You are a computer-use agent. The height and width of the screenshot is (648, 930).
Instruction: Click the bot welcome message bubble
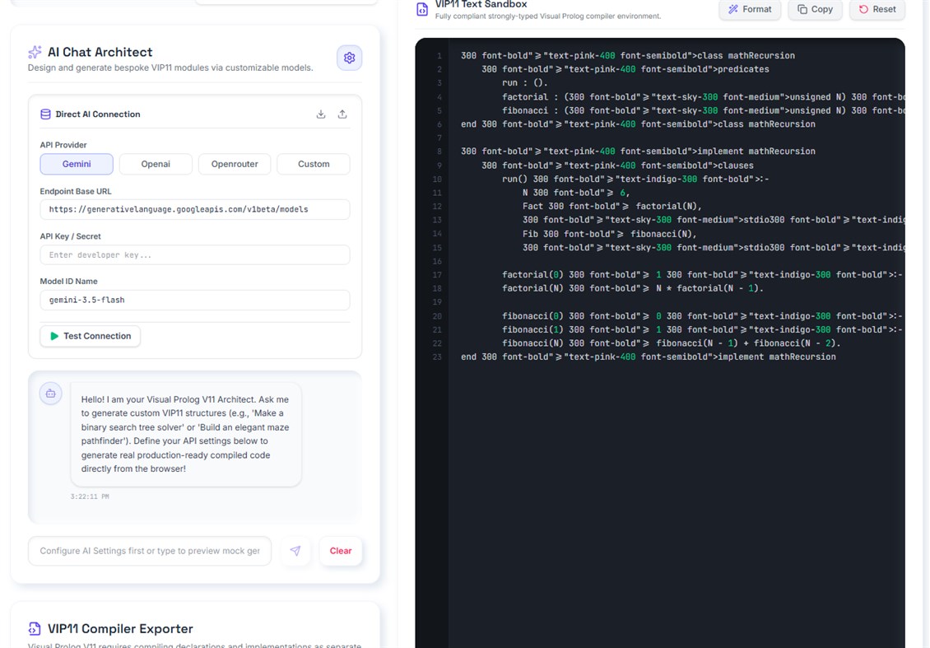[186, 435]
